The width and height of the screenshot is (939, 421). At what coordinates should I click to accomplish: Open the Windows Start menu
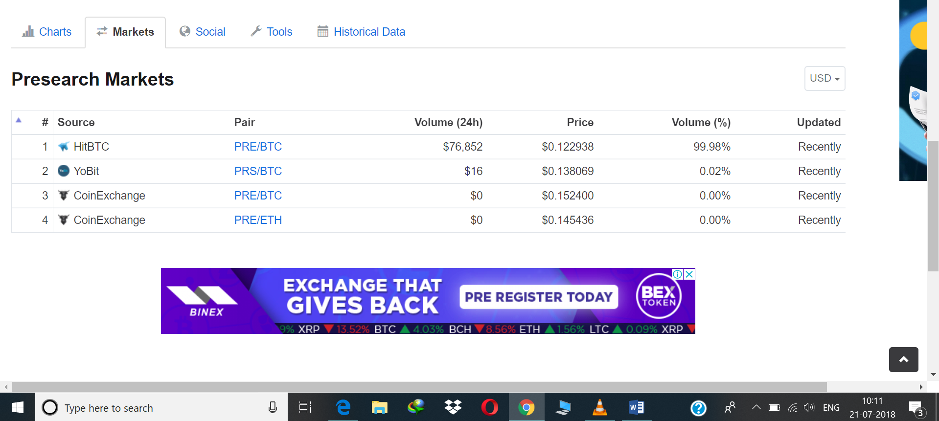[18, 407]
